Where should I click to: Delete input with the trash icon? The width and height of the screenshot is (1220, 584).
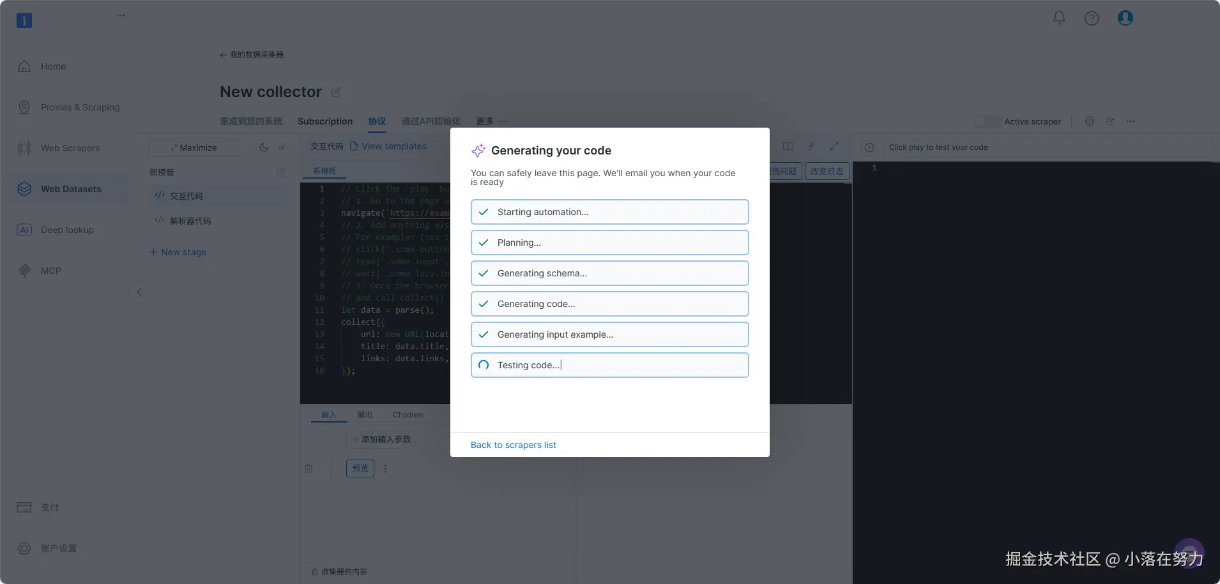pyautogui.click(x=309, y=468)
